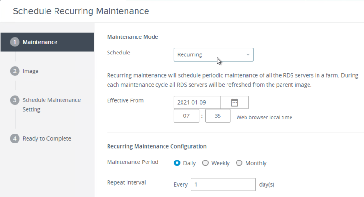The image size is (364, 197).
Task: Open the calendar date picker icon
Action: tap(234, 102)
